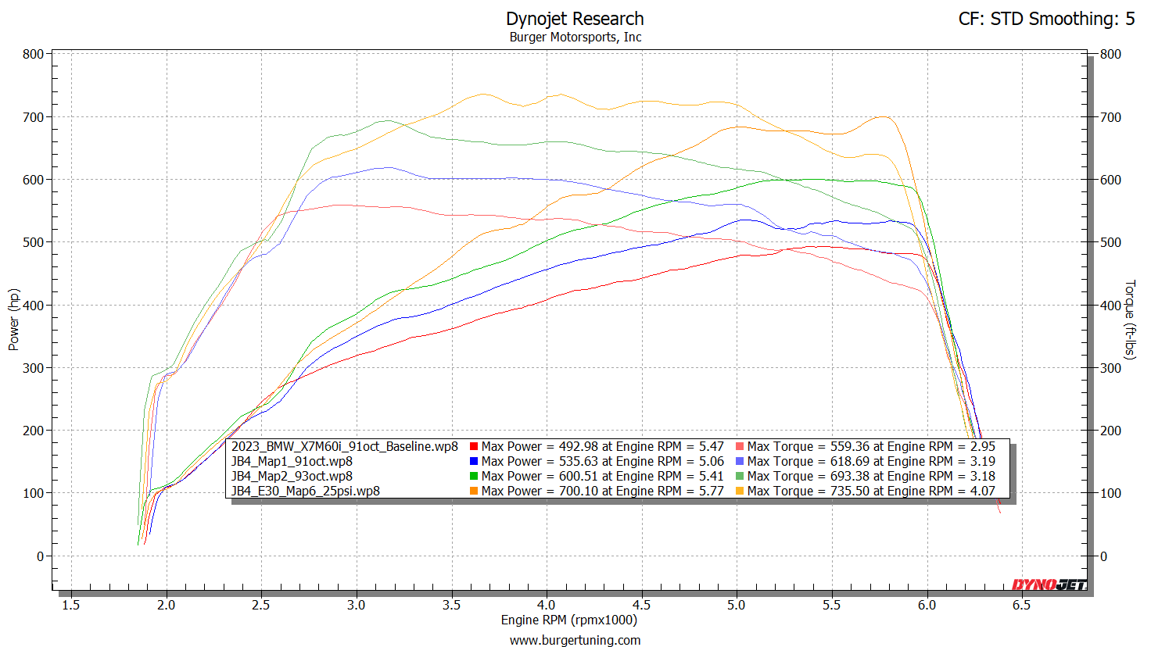Click the light green Max Torque 693.38 swatch

(740, 477)
